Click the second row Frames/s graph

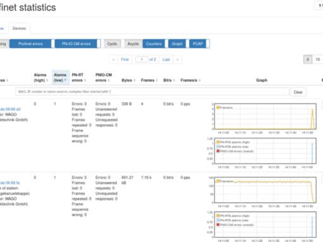pos(265,190)
